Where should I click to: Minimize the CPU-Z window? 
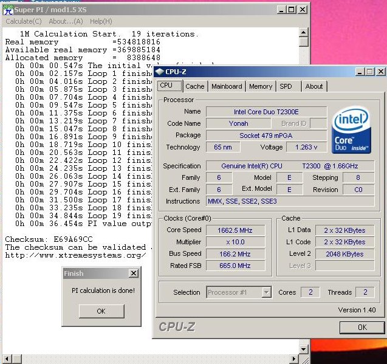[x=360, y=72]
